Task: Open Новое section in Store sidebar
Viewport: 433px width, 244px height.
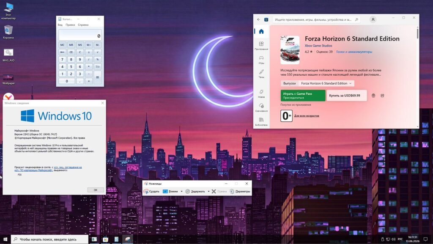Action: point(261,93)
